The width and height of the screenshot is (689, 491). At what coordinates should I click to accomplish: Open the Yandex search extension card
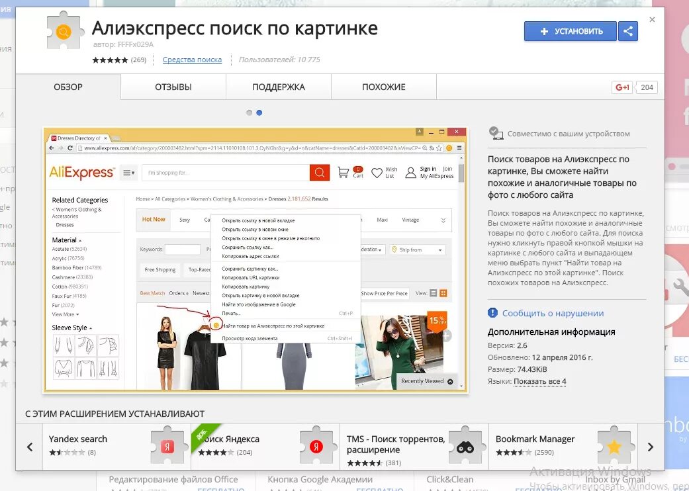tap(116, 447)
